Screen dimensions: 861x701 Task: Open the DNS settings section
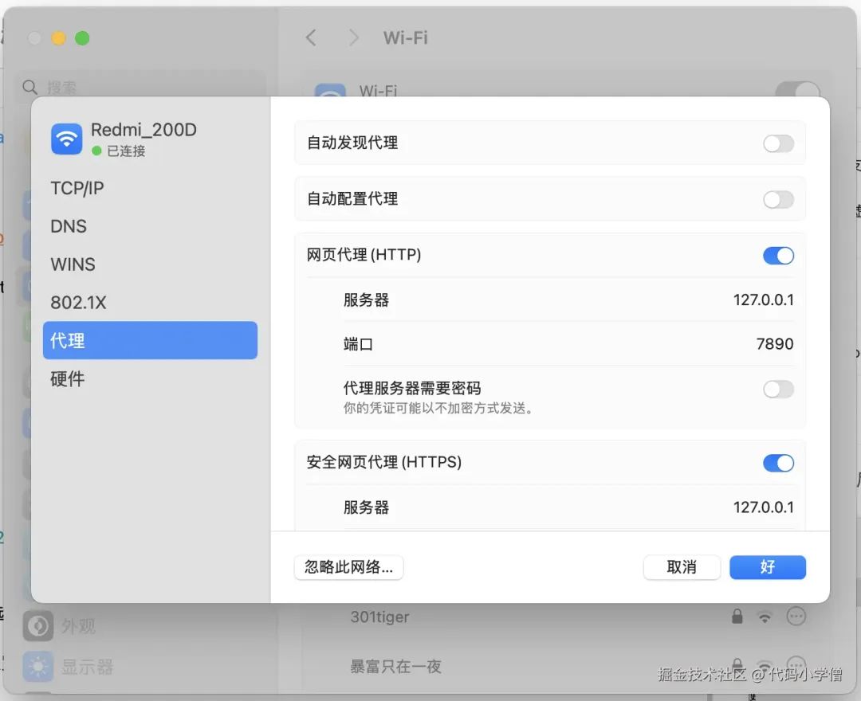(x=68, y=226)
